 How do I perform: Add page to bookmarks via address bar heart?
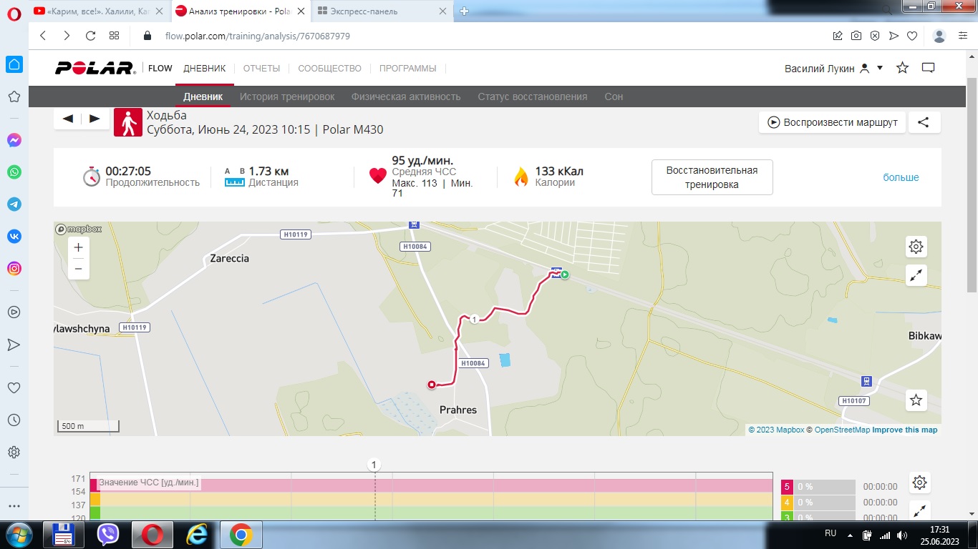tap(912, 36)
